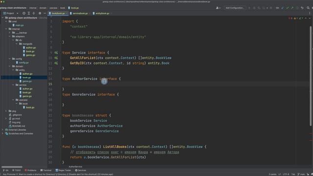Viewport: 313px width, 176px height.
Task: Select genre.go under mongodb folder
Action: (29, 55)
